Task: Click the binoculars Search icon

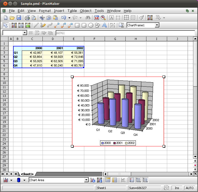Action: (88, 18)
